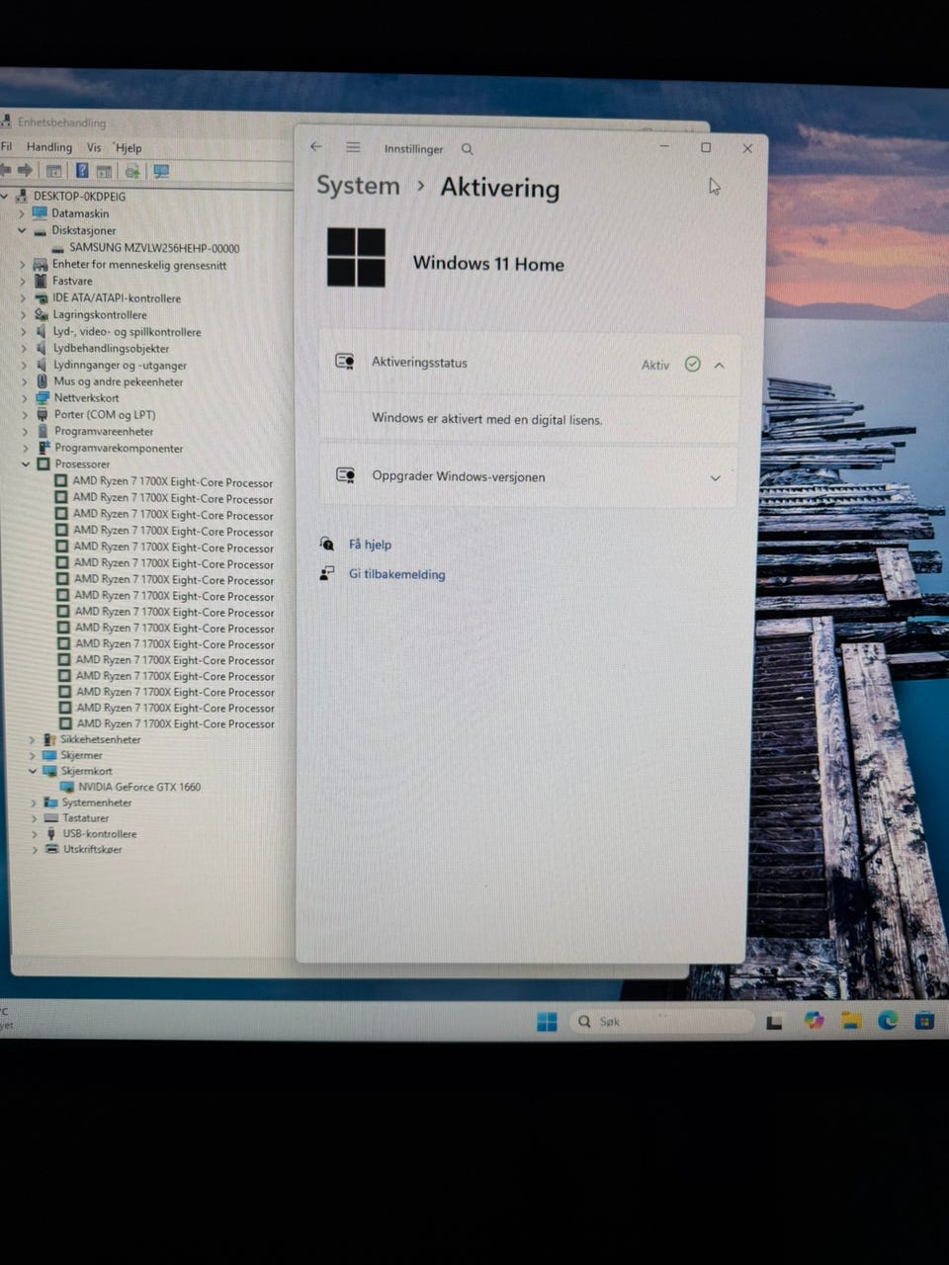The image size is (949, 1265).
Task: Expand the USB-kontrollere tree node
Action: click(35, 833)
